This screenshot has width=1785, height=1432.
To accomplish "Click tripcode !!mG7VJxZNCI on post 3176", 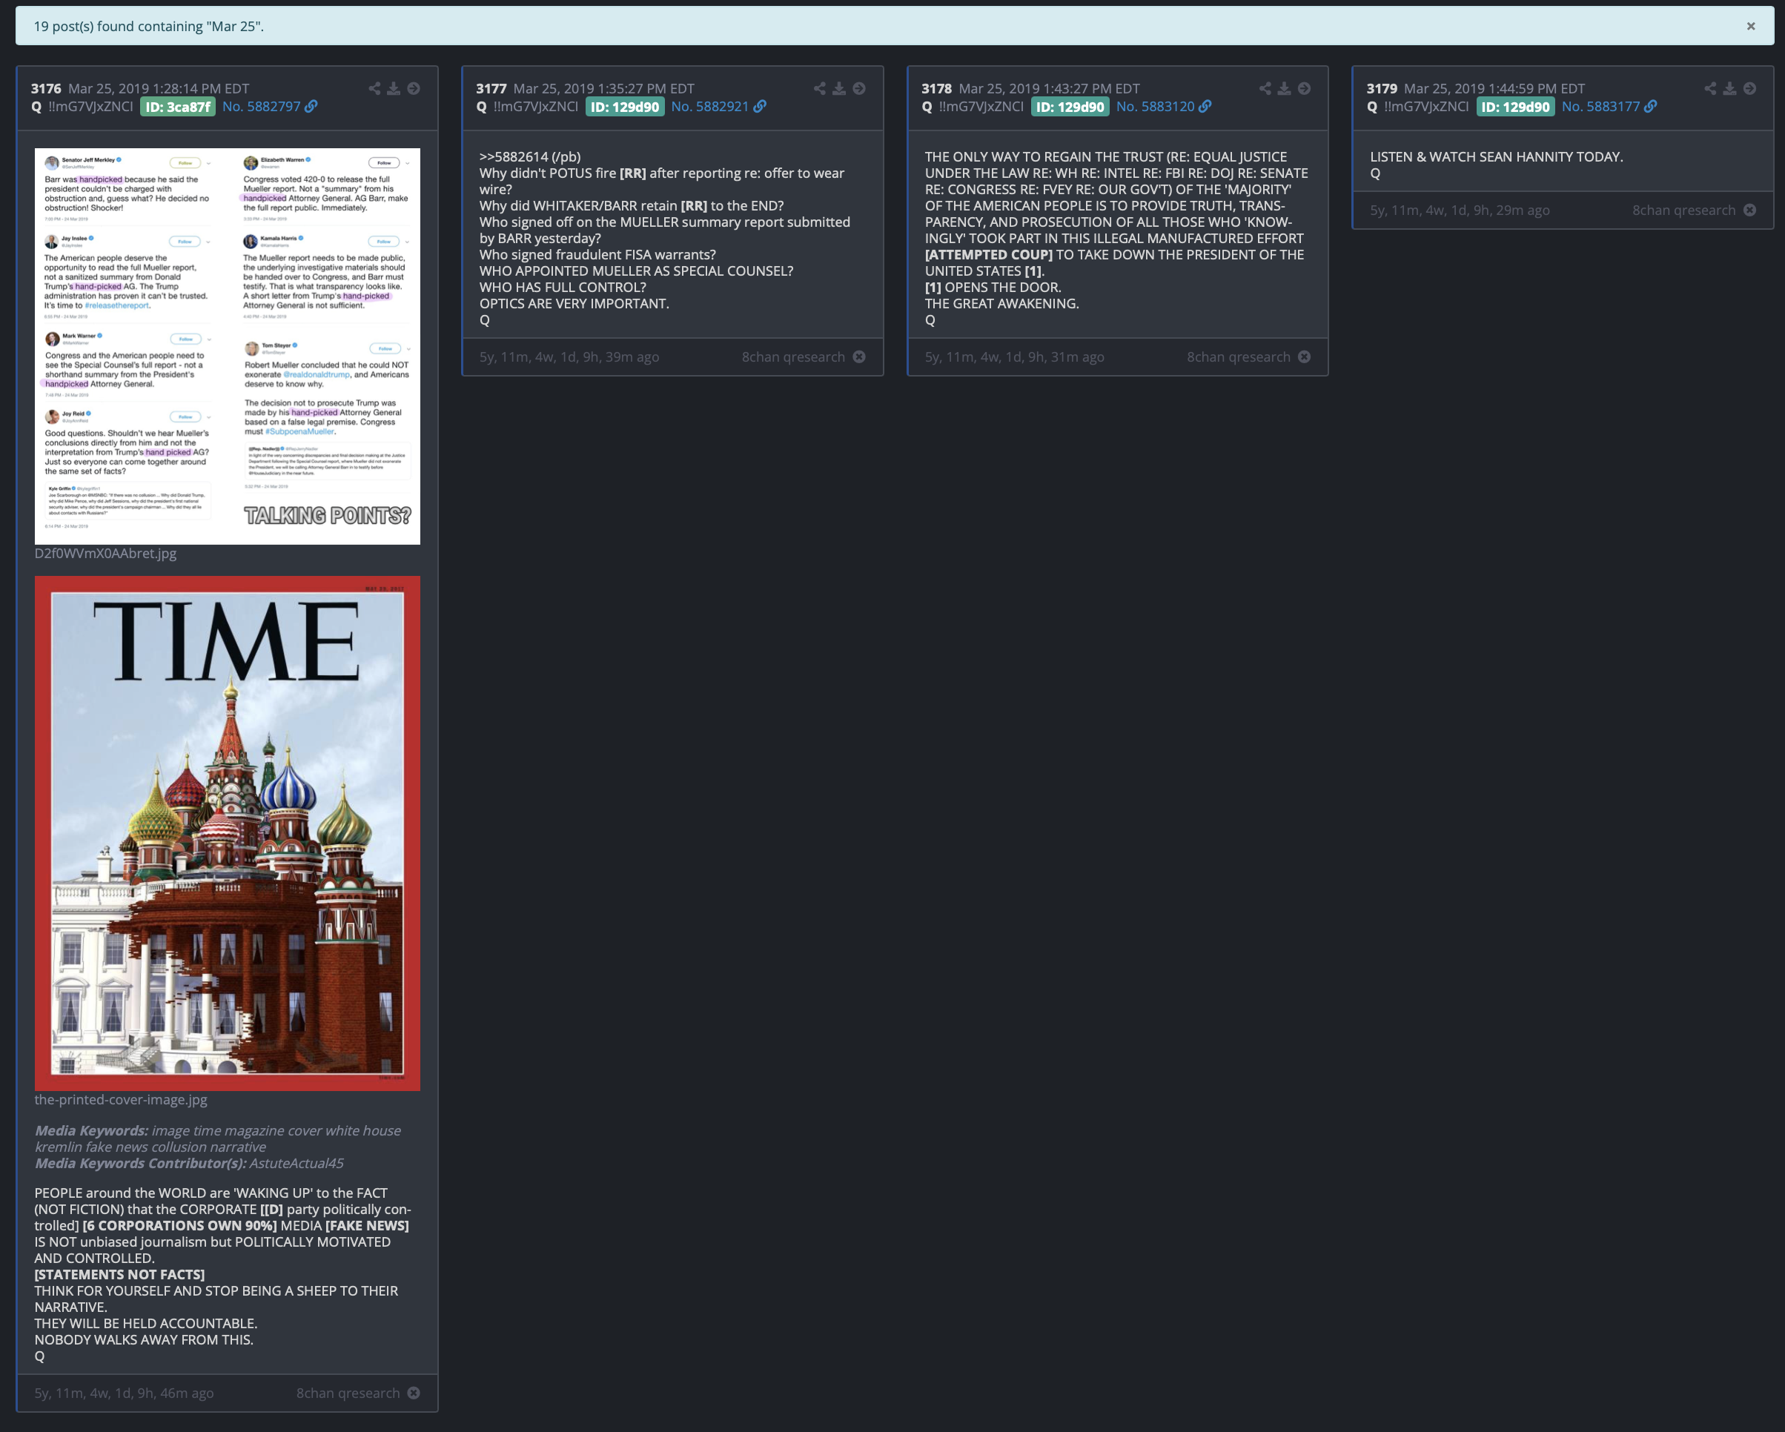I will tap(90, 107).
